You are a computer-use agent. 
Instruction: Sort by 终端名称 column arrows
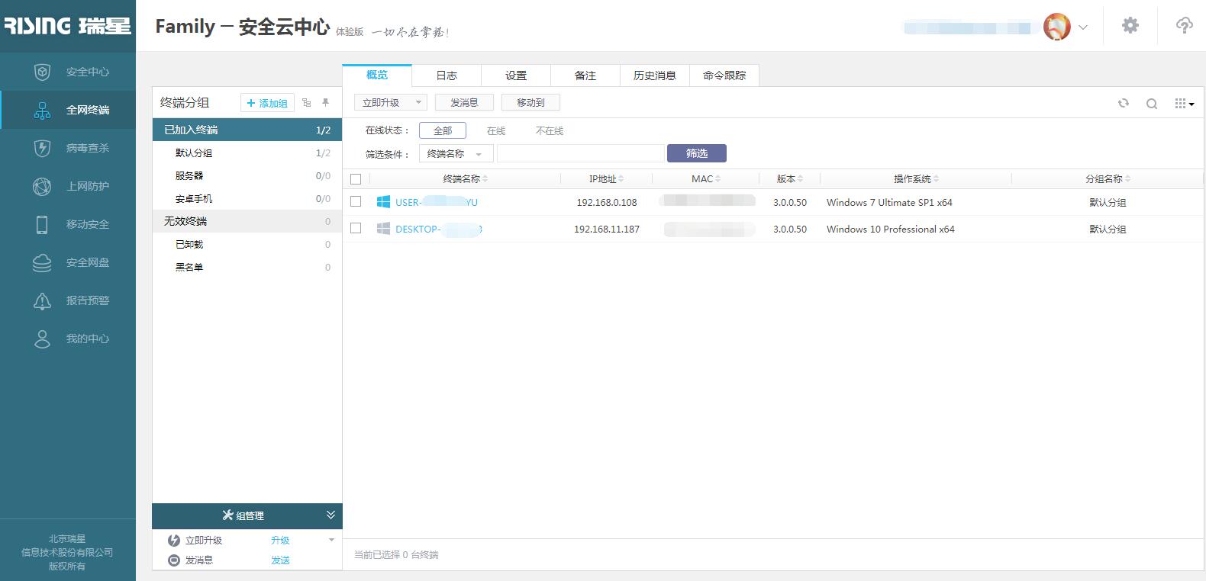click(485, 179)
